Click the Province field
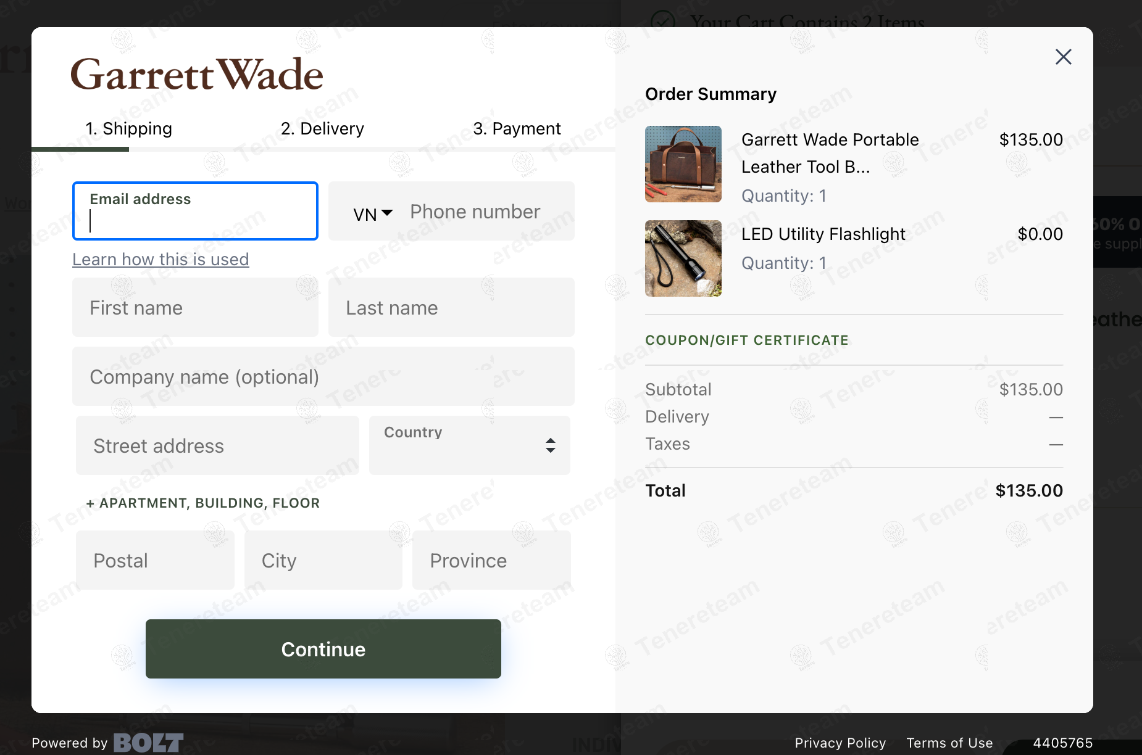Viewport: 1142px width, 755px height. coord(491,560)
